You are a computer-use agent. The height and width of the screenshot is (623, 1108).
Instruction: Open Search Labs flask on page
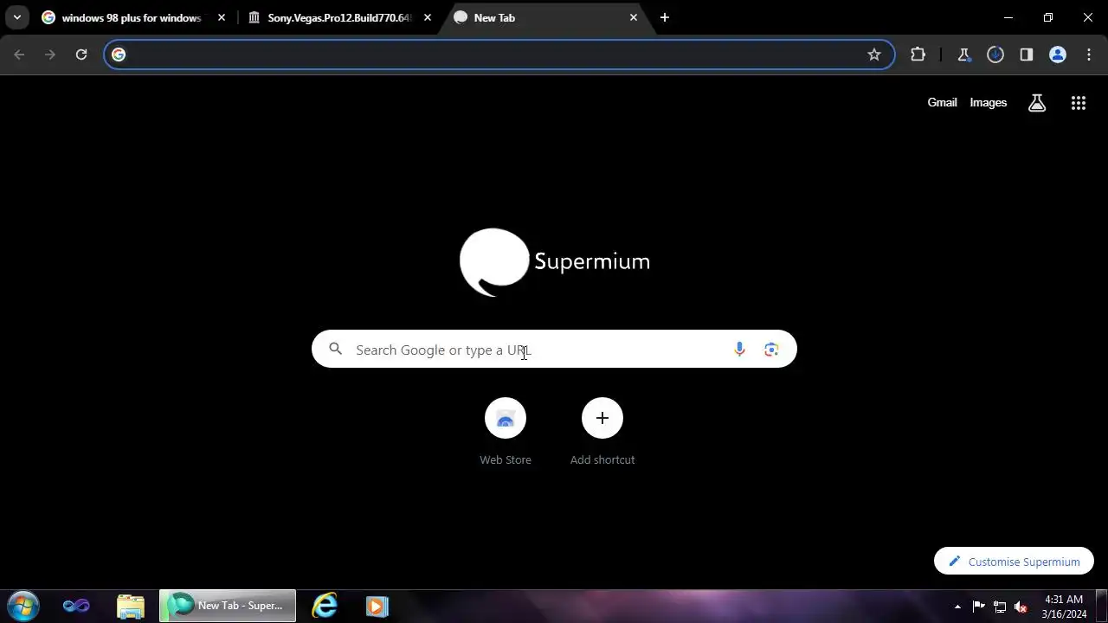[x=1037, y=103]
